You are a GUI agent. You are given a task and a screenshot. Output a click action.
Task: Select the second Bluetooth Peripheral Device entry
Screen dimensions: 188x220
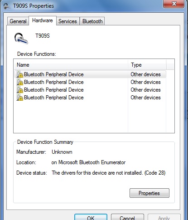[x=90, y=82]
